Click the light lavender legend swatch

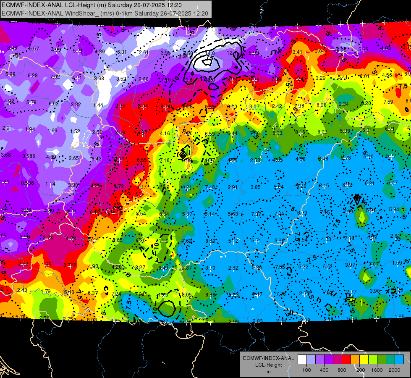[311, 360]
